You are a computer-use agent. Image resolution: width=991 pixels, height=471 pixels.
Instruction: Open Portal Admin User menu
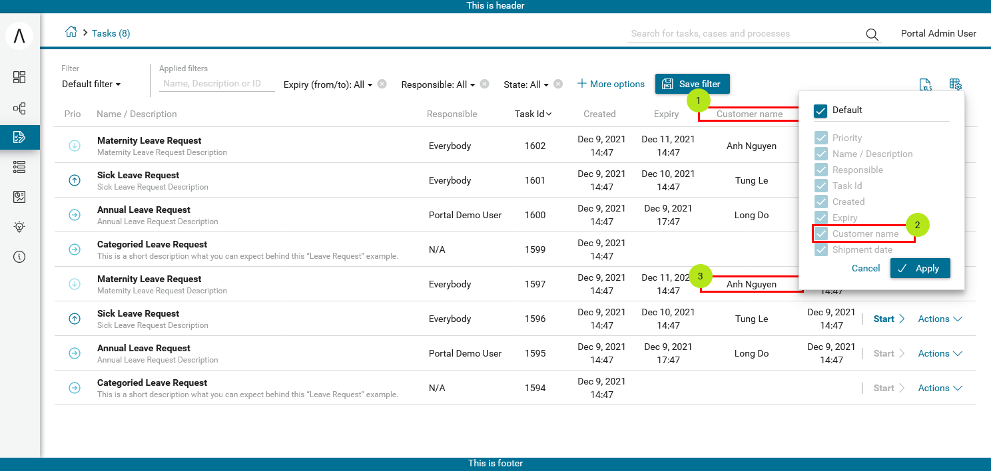point(938,33)
